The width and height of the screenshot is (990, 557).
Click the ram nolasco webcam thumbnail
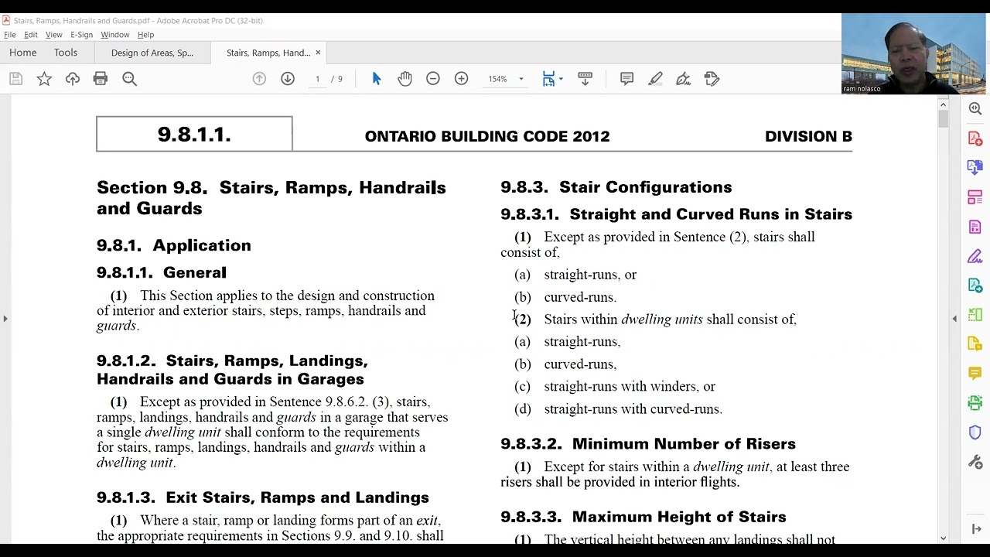pyautogui.click(x=914, y=53)
